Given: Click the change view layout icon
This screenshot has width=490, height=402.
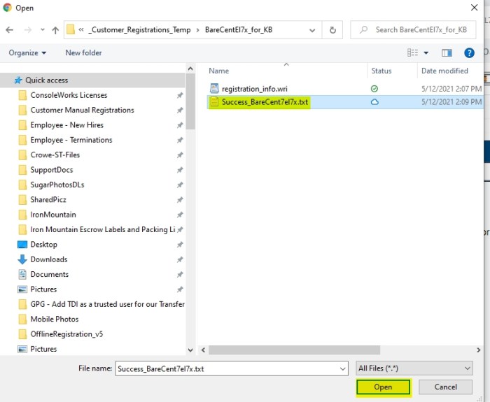Looking at the screenshot, I should (412, 52).
